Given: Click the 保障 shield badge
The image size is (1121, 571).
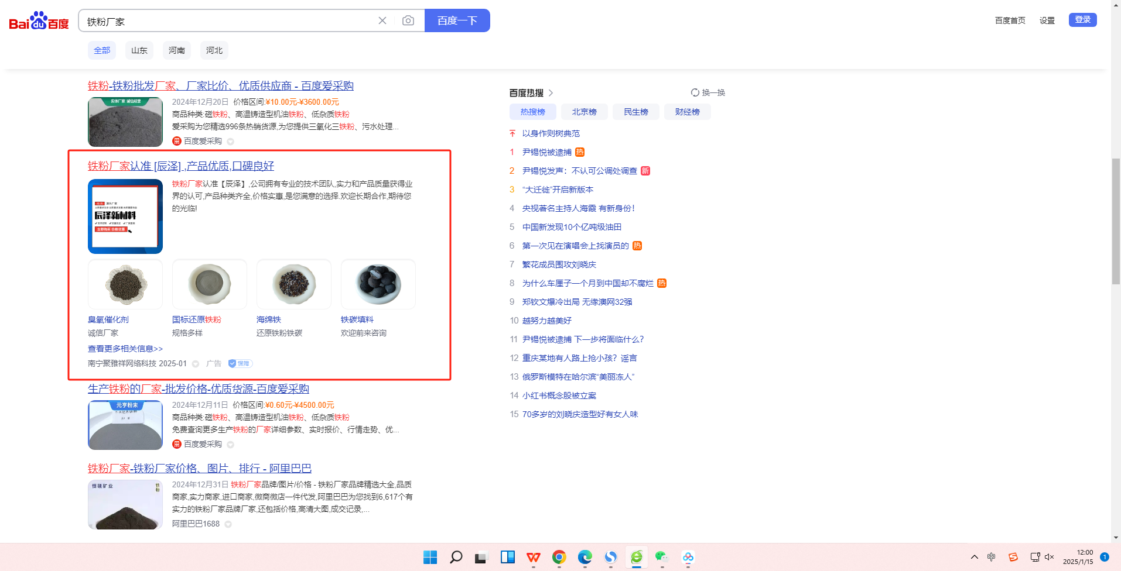Looking at the screenshot, I should (x=240, y=363).
